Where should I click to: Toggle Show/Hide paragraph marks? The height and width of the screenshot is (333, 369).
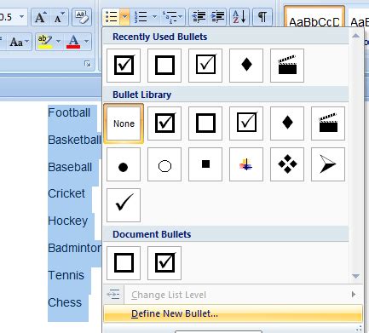click(262, 17)
